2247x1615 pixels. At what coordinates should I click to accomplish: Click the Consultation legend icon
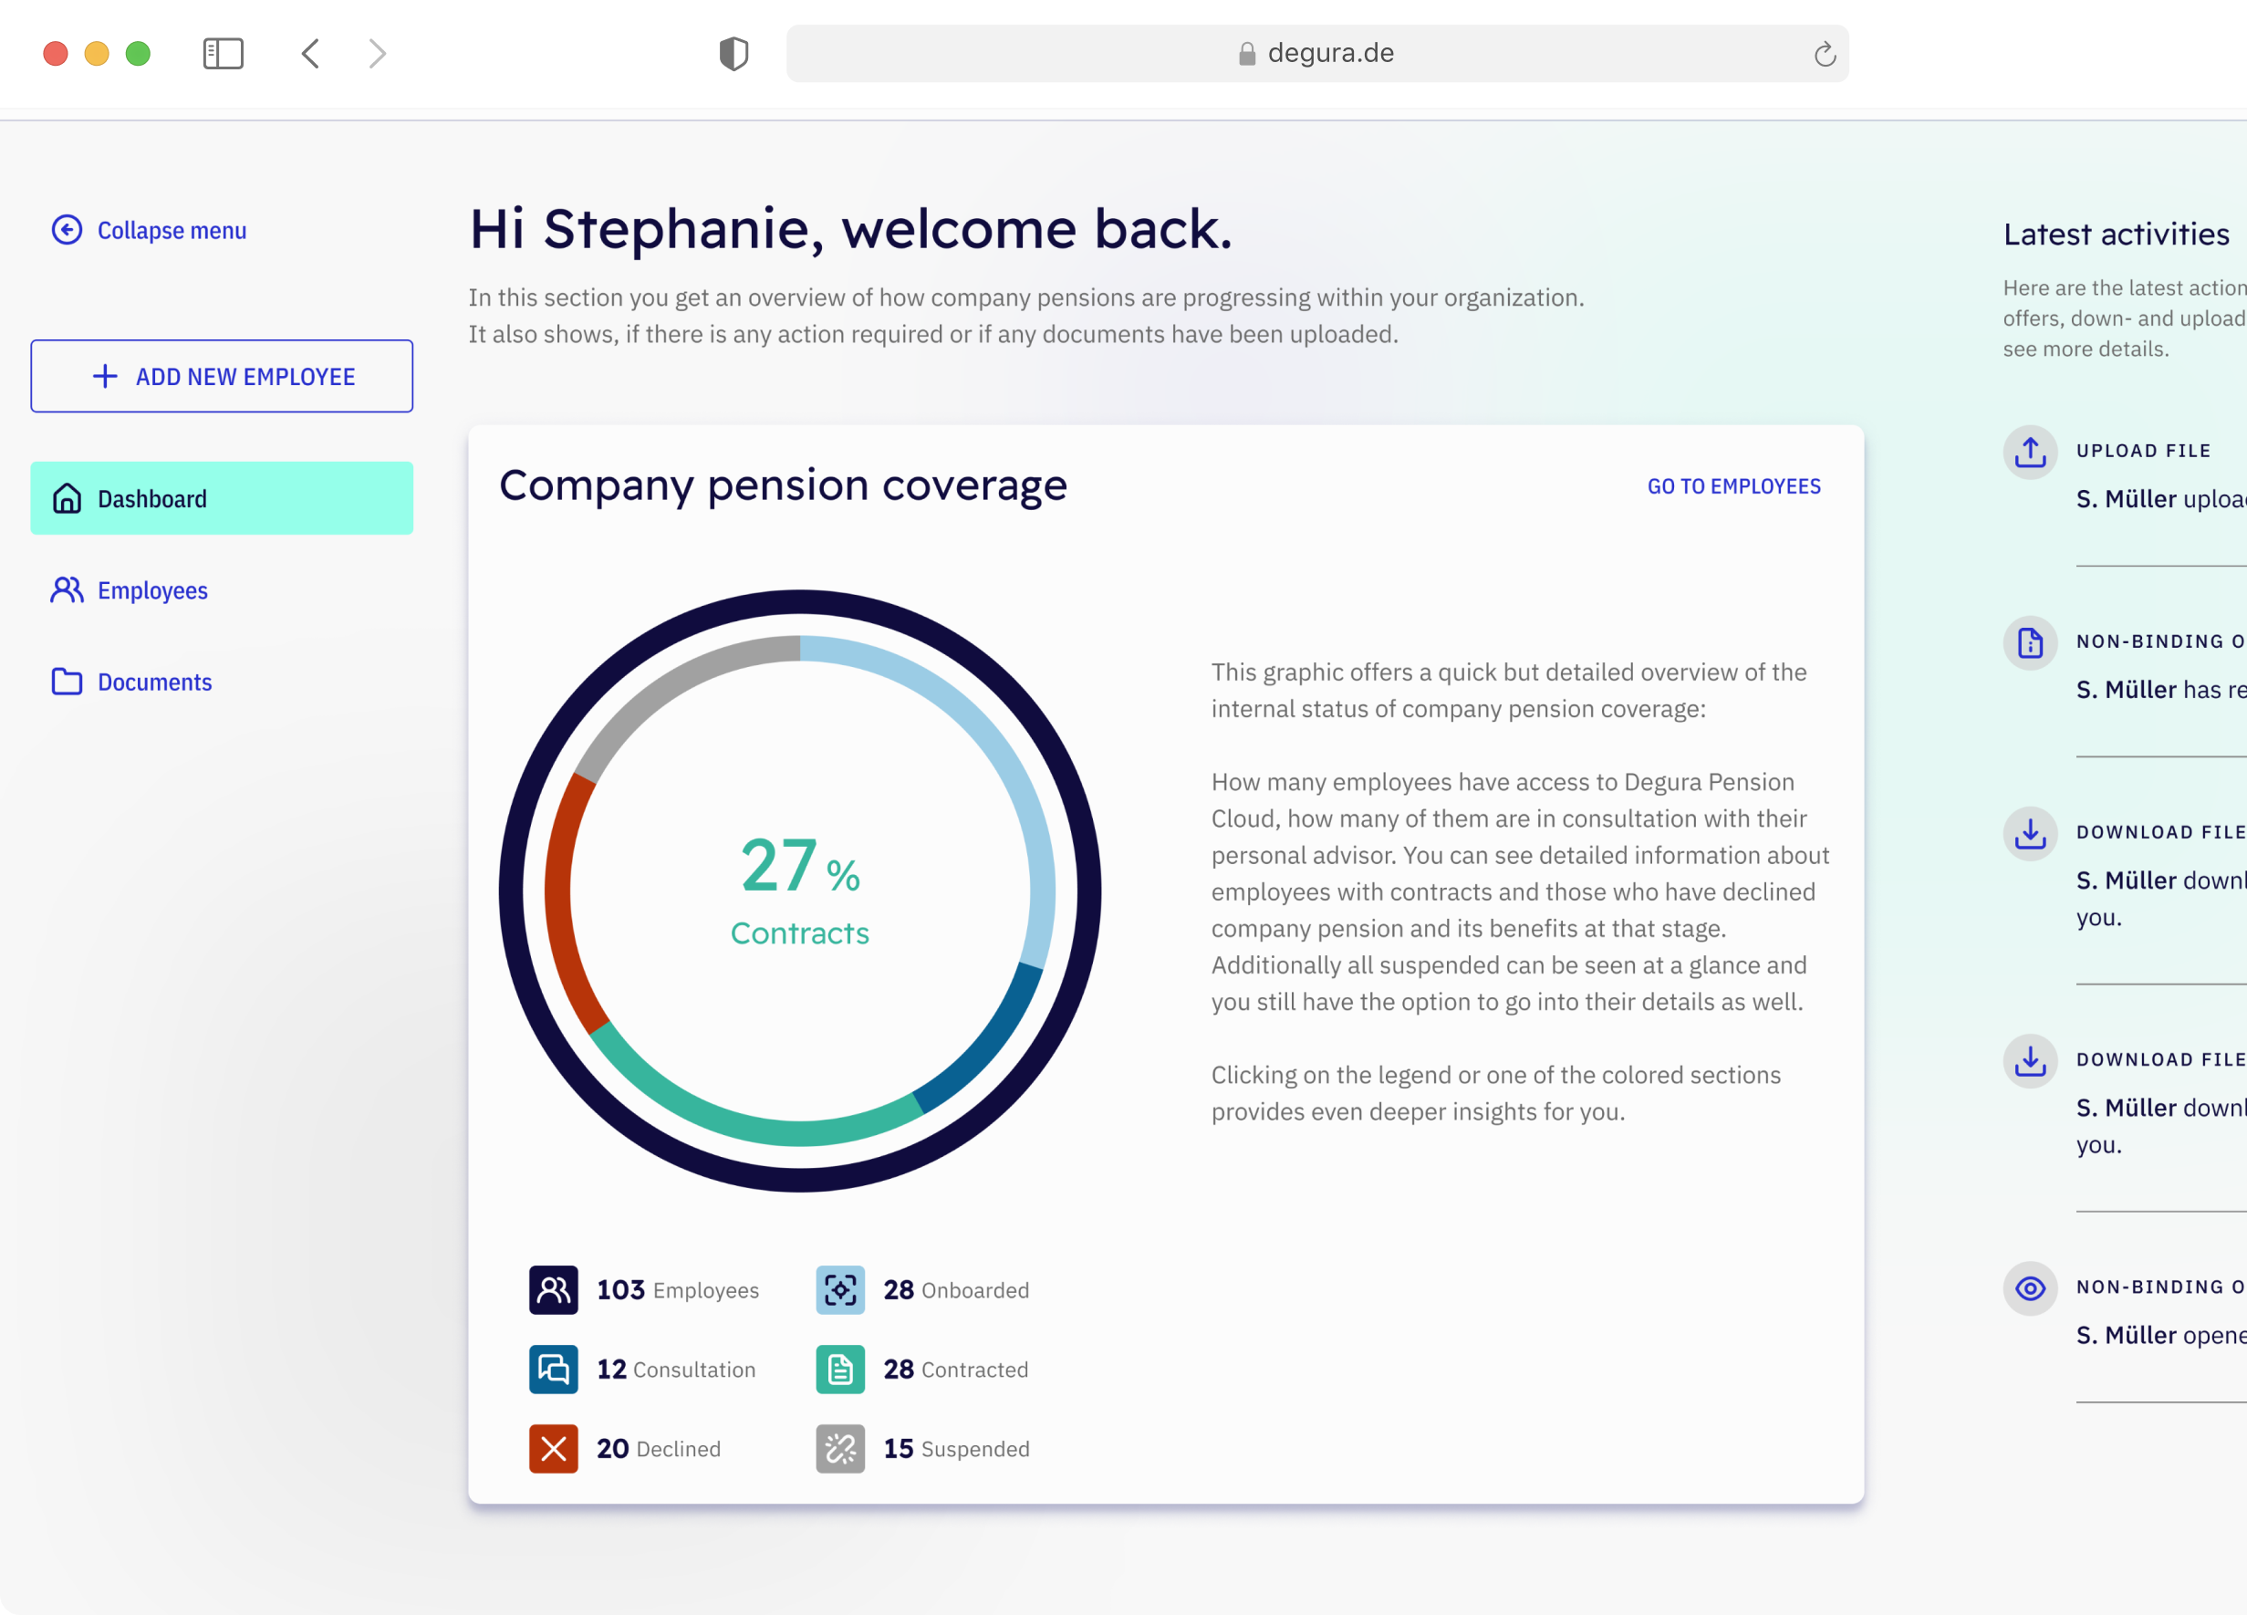coord(553,1369)
